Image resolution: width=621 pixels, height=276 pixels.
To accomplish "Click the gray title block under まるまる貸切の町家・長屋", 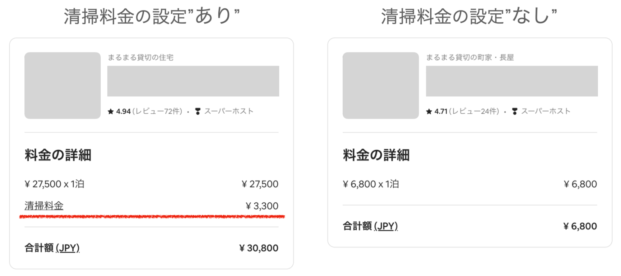I will point(512,81).
